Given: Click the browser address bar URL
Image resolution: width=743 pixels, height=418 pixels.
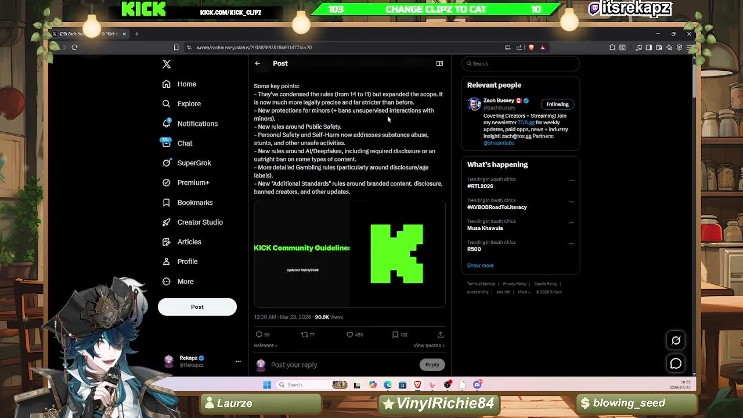Looking at the screenshot, I should pos(254,48).
